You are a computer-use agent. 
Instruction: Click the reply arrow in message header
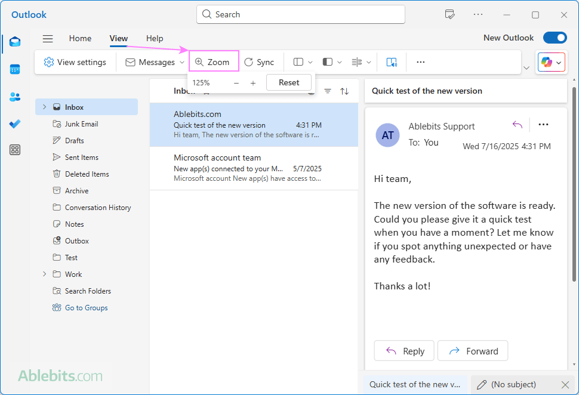(x=518, y=125)
